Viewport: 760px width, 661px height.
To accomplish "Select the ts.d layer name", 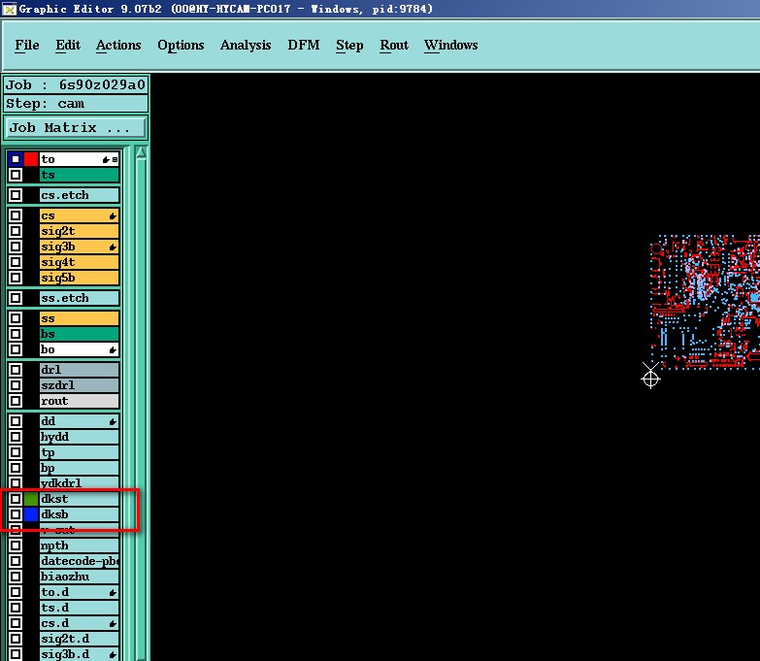I will [80, 608].
